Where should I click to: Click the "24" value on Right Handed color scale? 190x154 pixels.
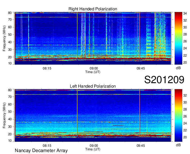tap(185, 48)
